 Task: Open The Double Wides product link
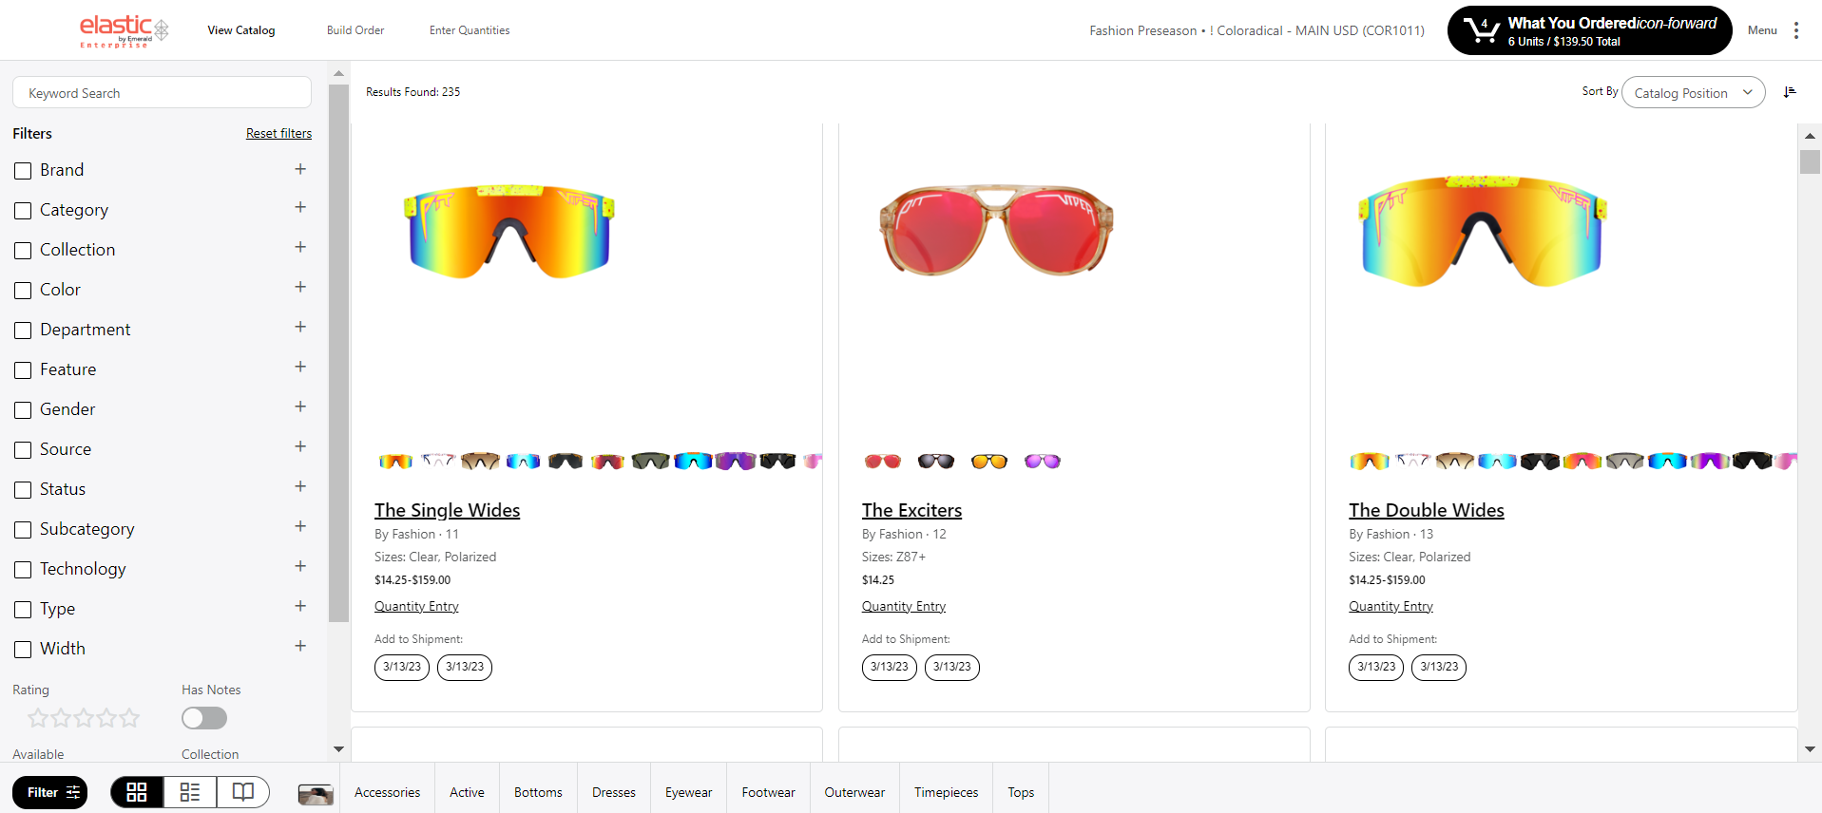[x=1426, y=510]
